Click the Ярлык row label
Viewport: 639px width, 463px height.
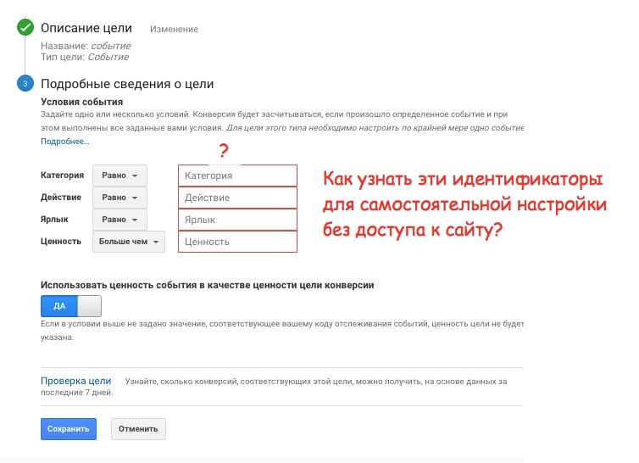[54, 219]
